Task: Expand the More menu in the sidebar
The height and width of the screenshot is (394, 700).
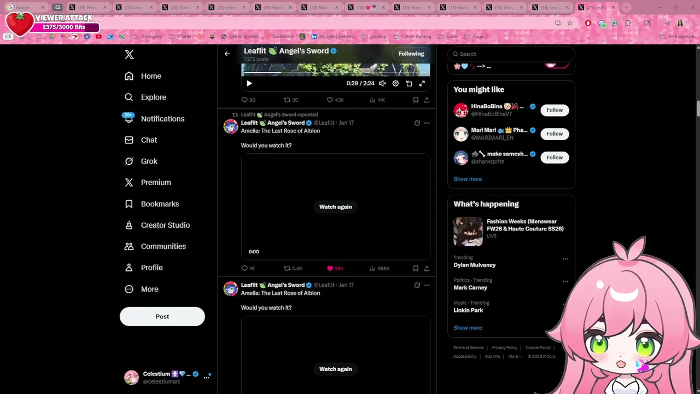Action: pyautogui.click(x=141, y=289)
